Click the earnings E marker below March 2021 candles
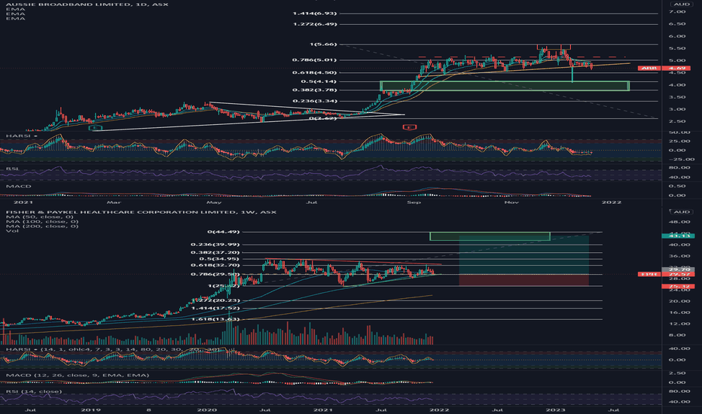This screenshot has height=414, width=702. (96, 128)
